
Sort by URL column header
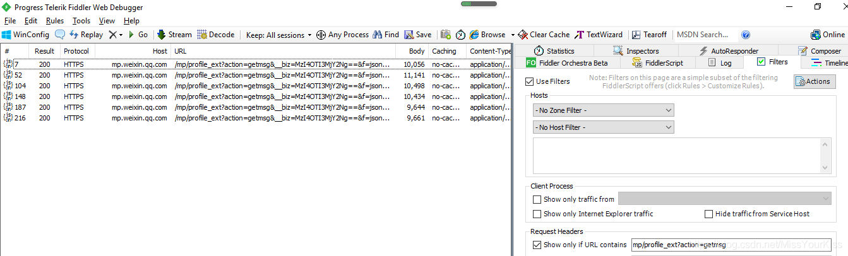pos(283,51)
